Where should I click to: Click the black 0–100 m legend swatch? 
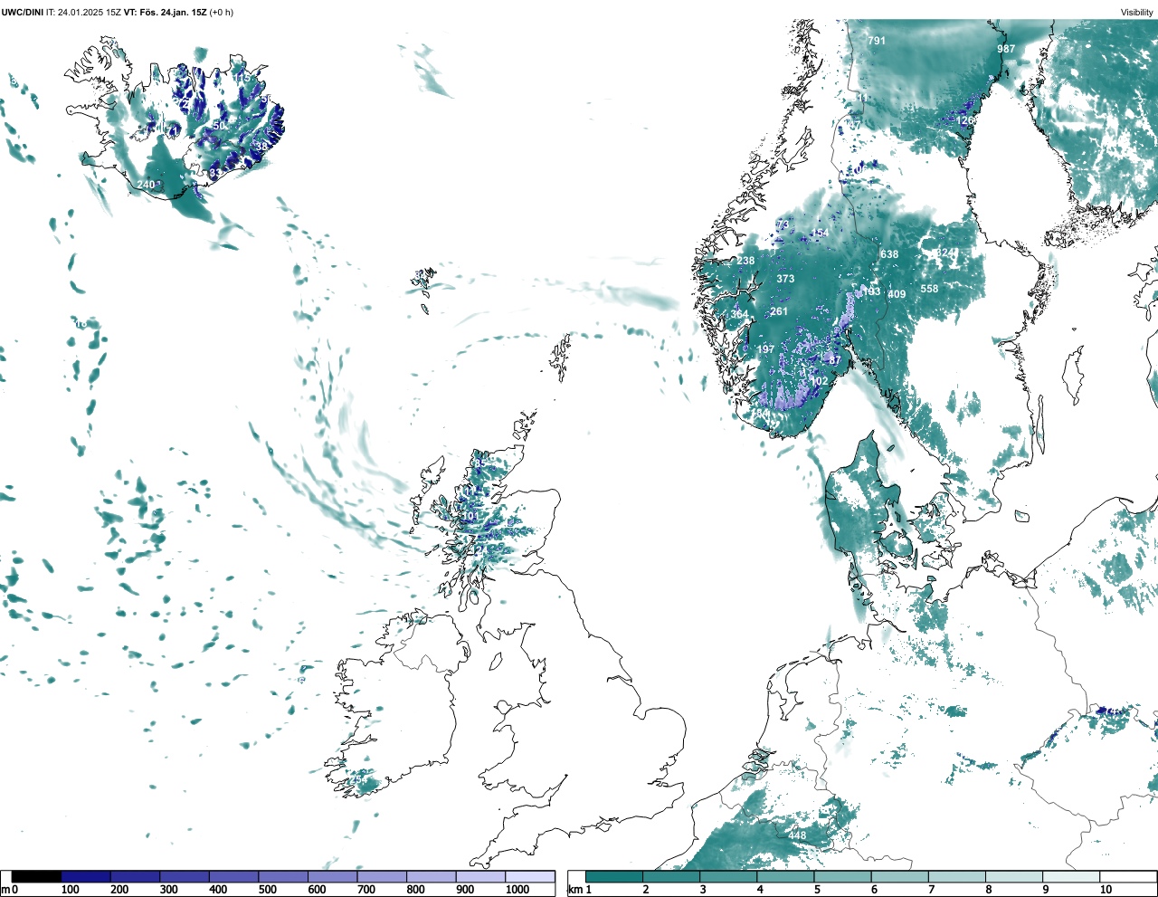tap(37, 876)
